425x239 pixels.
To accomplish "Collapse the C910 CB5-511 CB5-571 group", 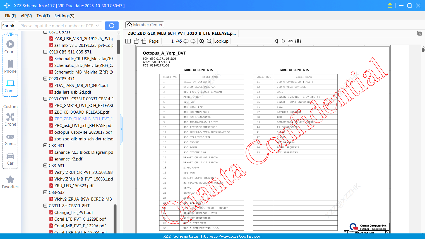I will 45,52.
